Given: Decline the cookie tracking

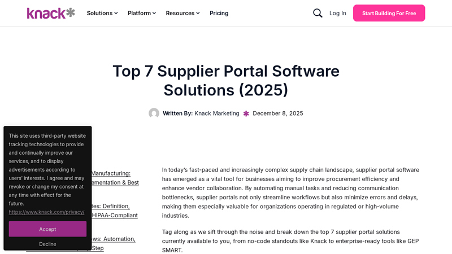Looking at the screenshot, I should [x=47, y=244].
